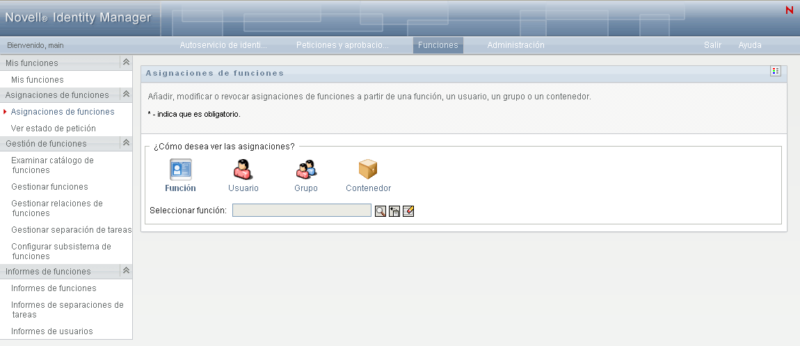Viewport: 800px width, 346px height.
Task: Choose the Grupo view icon
Action: pos(306,169)
